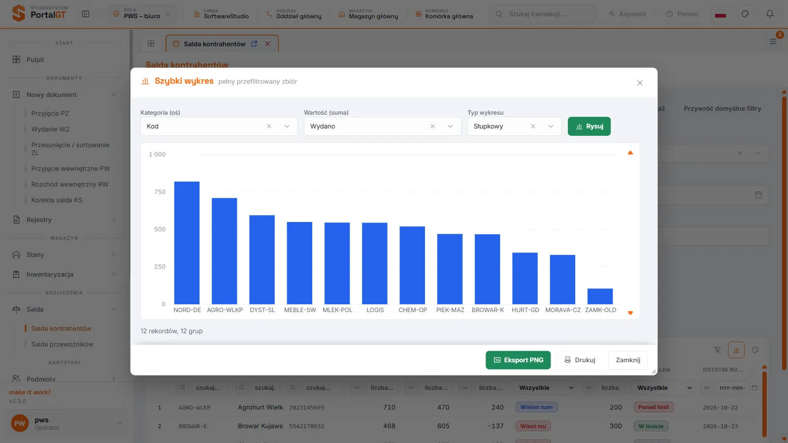Click the quick chart icon in table toolbar
The width and height of the screenshot is (788, 443).
click(x=736, y=350)
